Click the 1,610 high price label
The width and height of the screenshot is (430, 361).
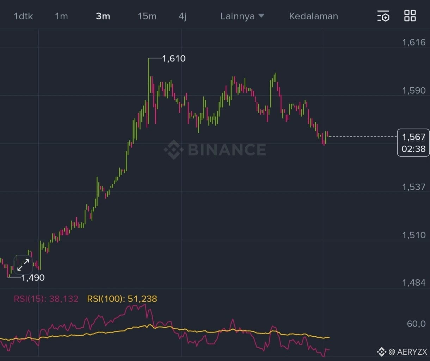click(174, 58)
